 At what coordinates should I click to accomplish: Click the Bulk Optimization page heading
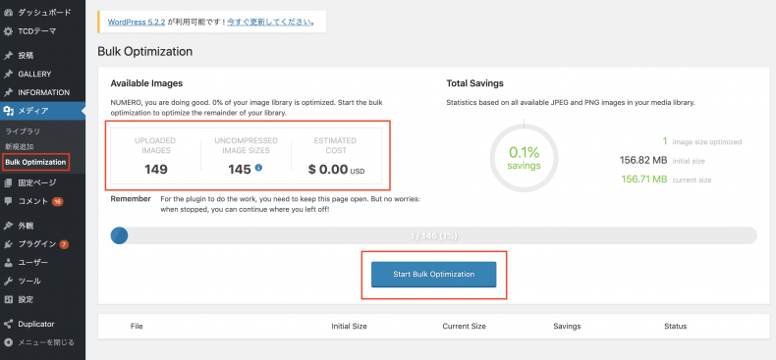(145, 51)
